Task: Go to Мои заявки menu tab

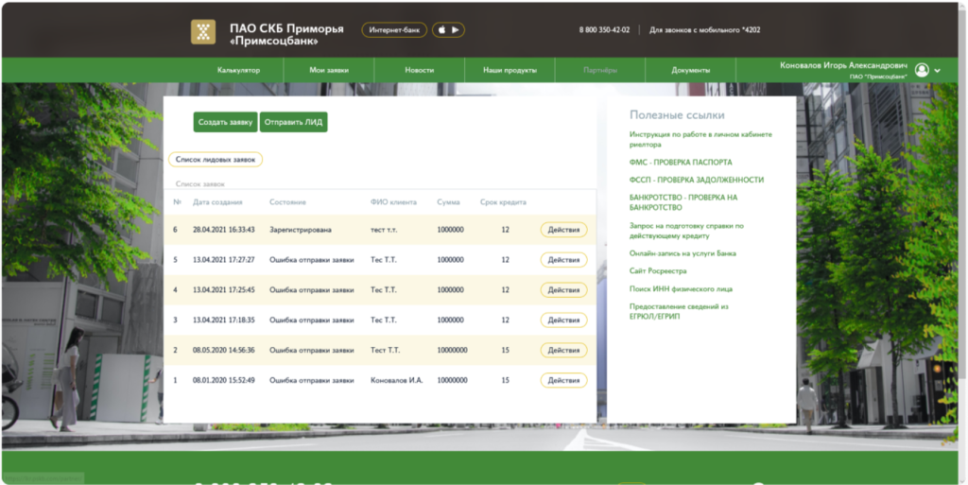Action: [x=329, y=71]
